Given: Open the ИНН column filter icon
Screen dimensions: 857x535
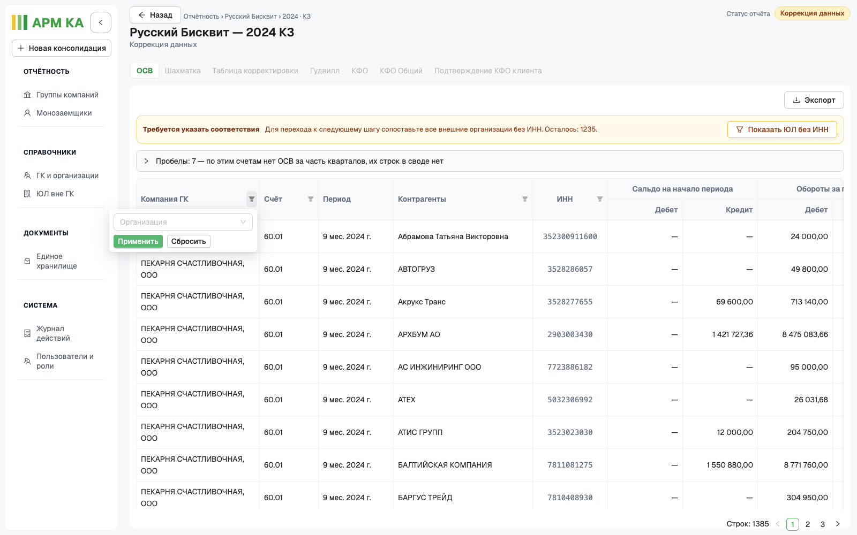Looking at the screenshot, I should tap(600, 199).
